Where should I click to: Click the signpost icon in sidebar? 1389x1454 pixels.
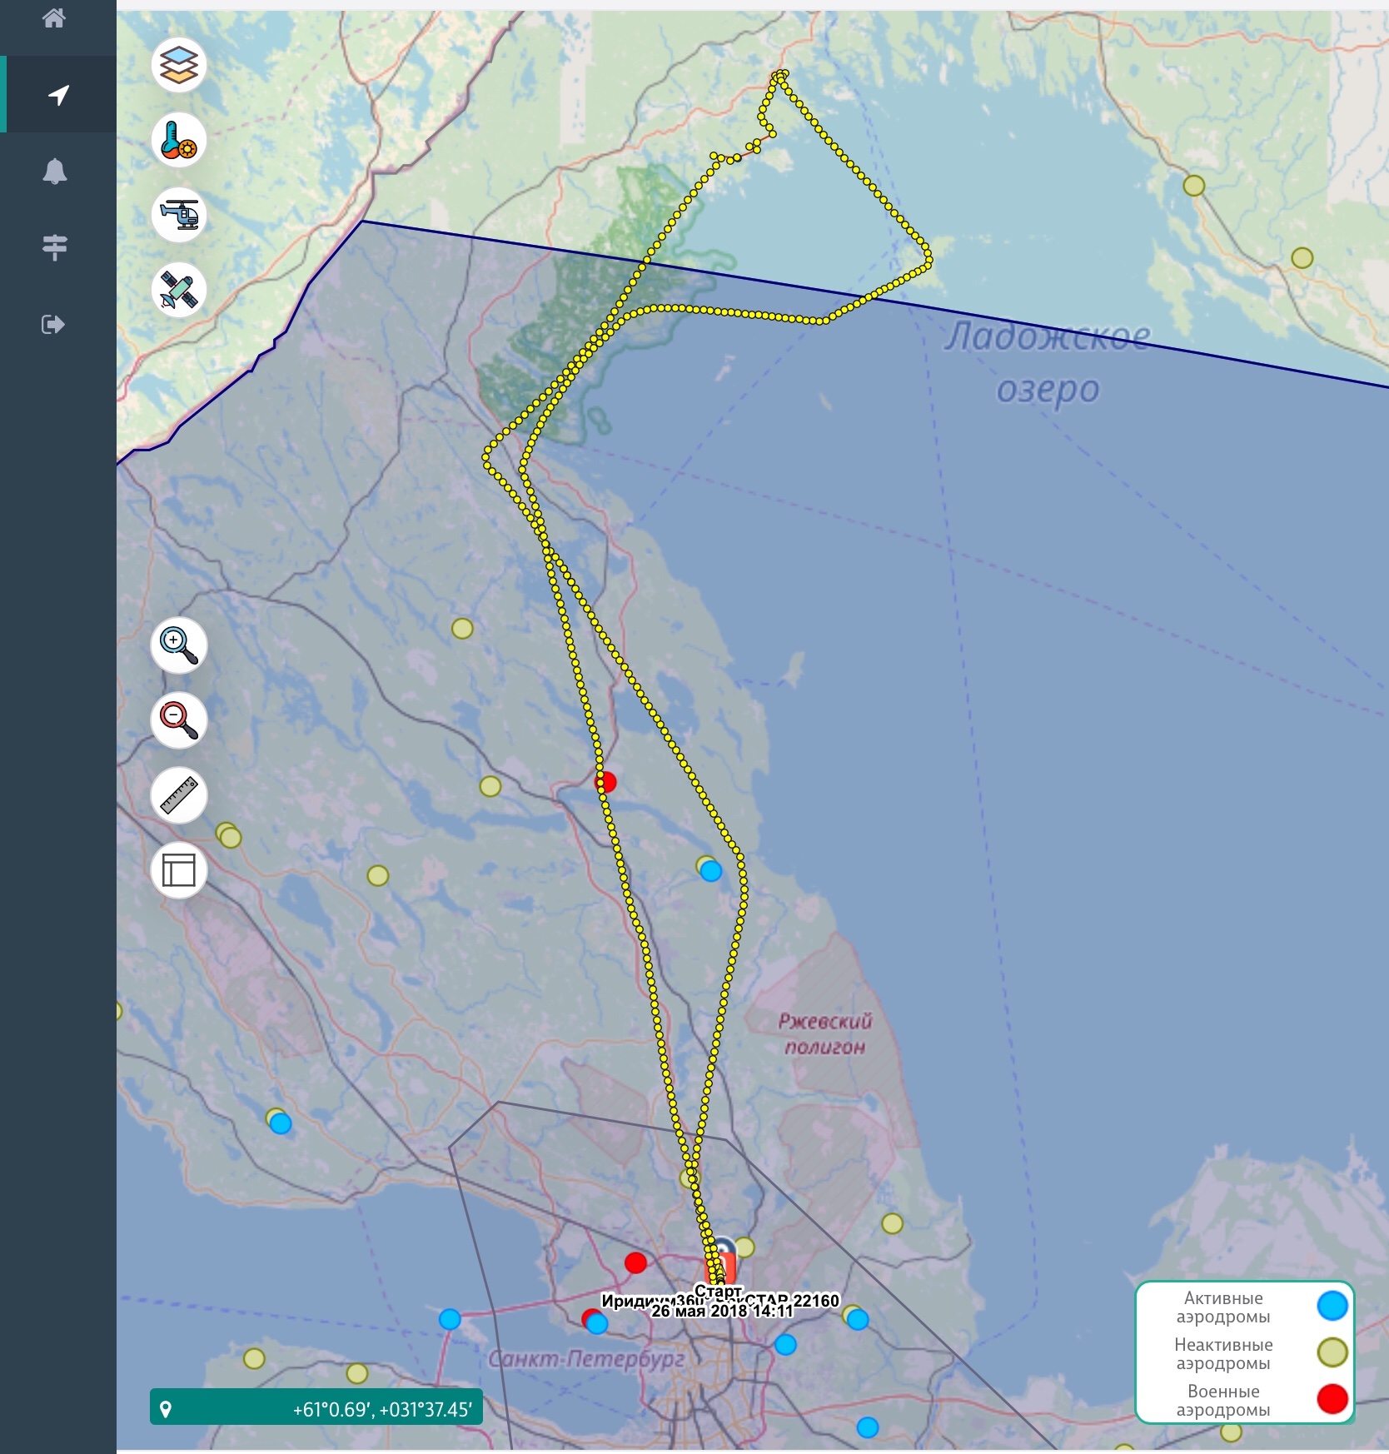[55, 247]
